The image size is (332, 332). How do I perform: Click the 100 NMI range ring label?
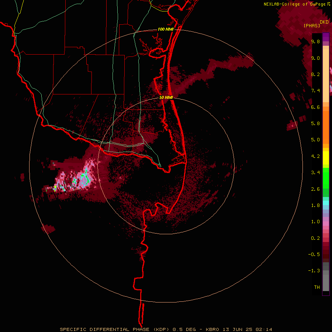166,29
